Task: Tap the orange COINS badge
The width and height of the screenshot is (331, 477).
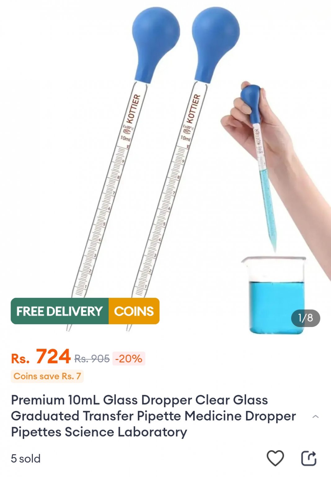Action: tap(134, 311)
